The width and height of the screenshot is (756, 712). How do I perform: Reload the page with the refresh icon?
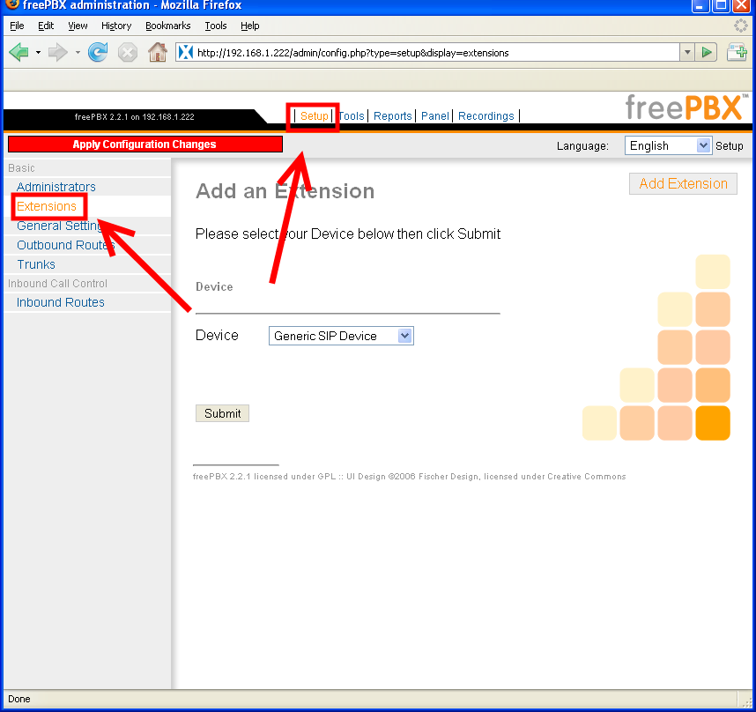click(98, 52)
